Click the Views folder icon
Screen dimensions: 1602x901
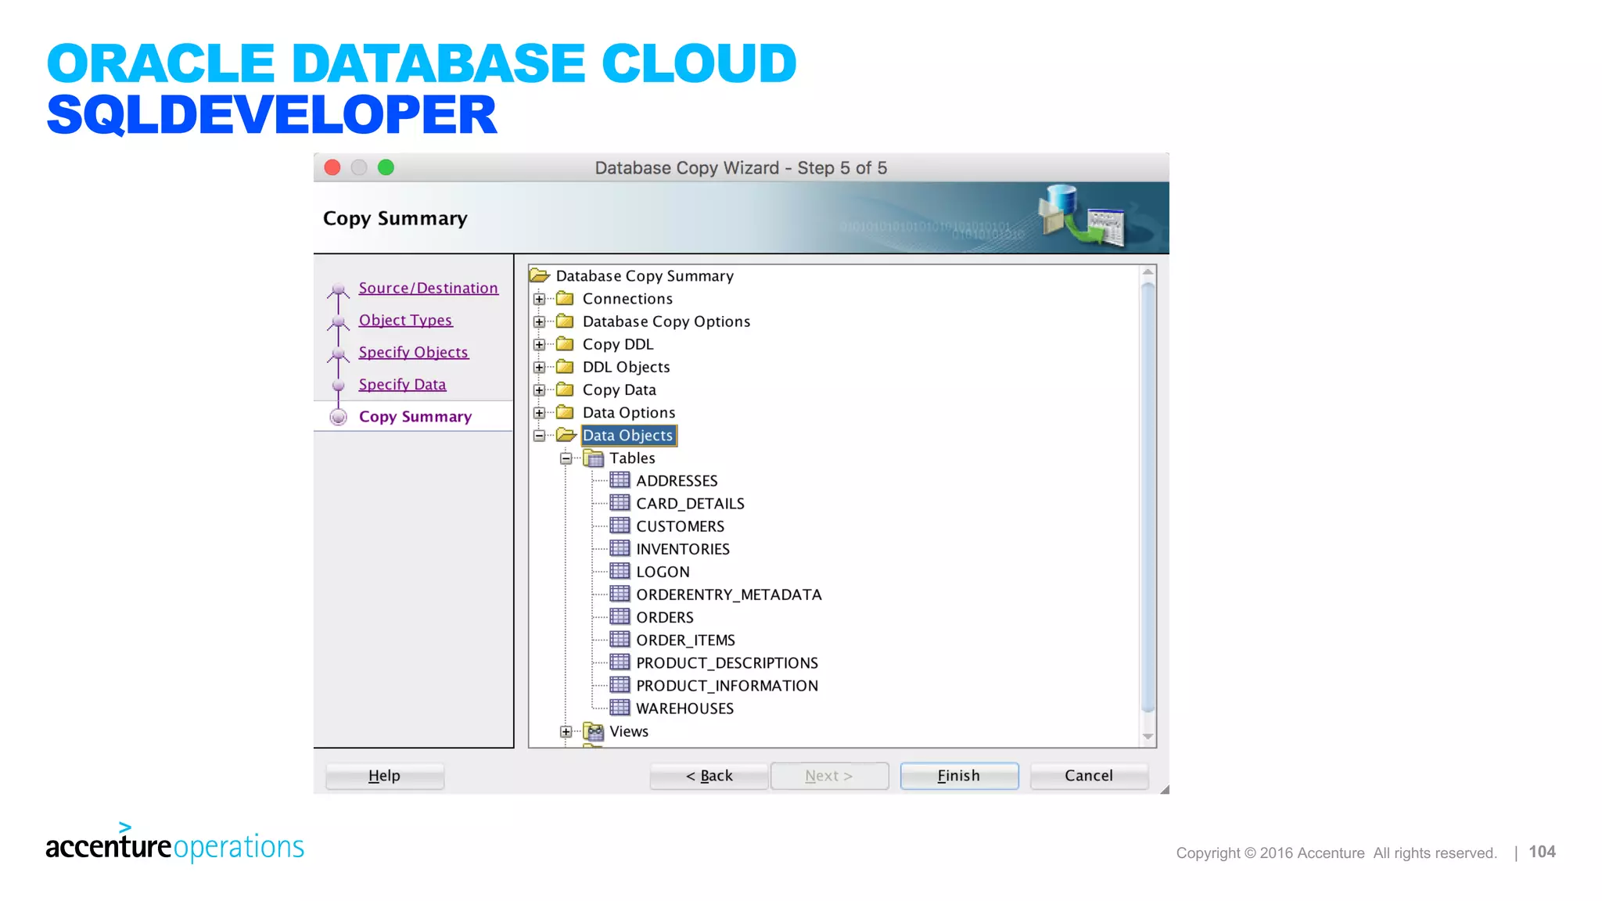click(594, 731)
